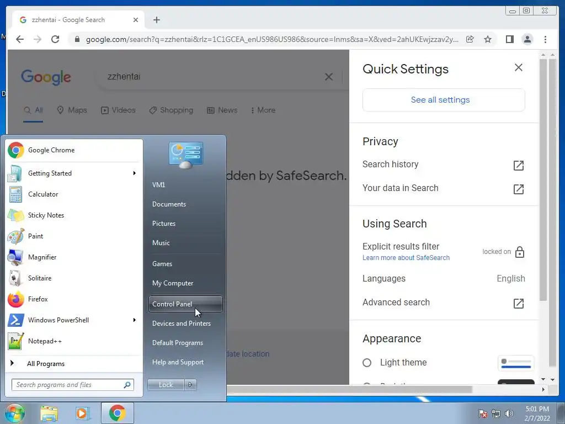Go back to previous page in Chrome
This screenshot has width=565, height=424.
click(x=20, y=39)
